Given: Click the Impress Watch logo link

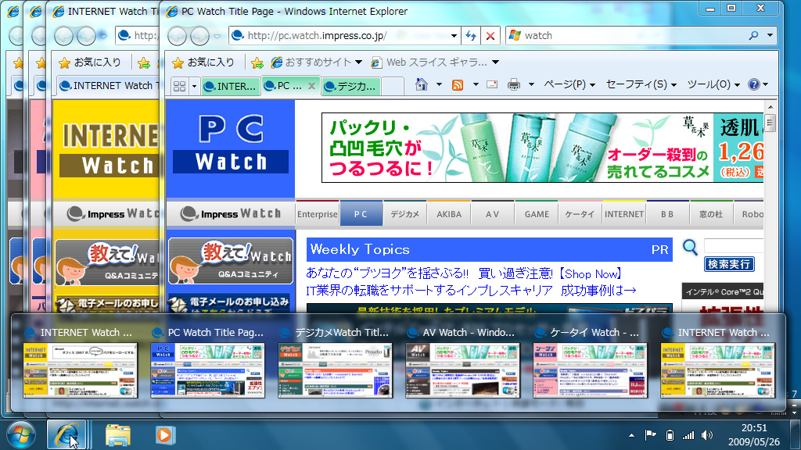Looking at the screenshot, I should pos(231,214).
